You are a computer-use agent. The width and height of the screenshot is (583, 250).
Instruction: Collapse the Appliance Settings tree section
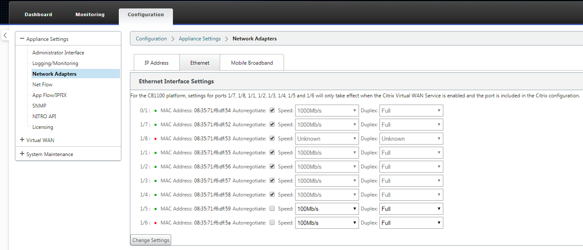pyautogui.click(x=22, y=39)
